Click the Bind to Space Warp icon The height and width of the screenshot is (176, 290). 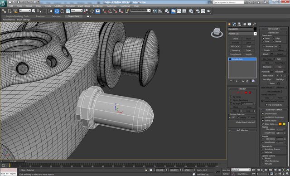(15, 11)
